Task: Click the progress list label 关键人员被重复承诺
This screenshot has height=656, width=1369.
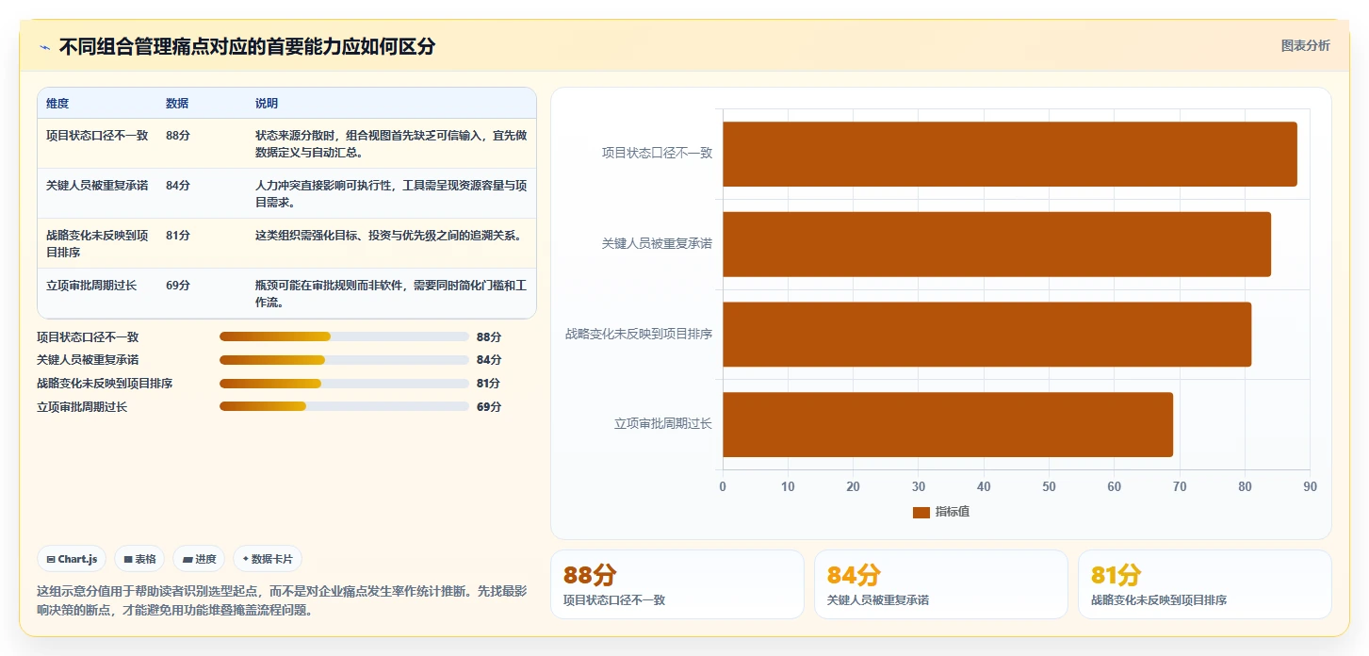Action: (x=88, y=360)
